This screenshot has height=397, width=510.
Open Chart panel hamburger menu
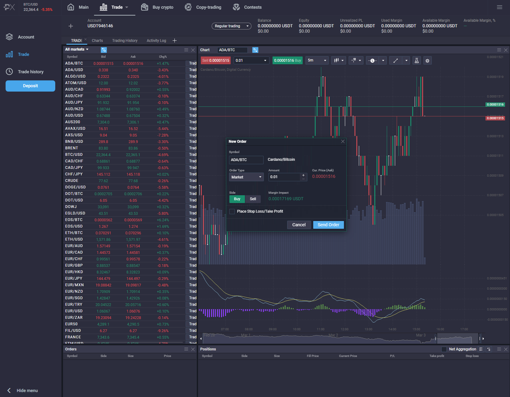(499, 50)
